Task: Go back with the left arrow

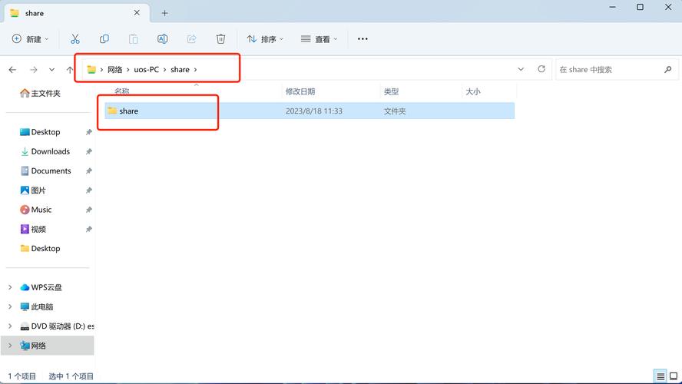Action: (x=12, y=70)
